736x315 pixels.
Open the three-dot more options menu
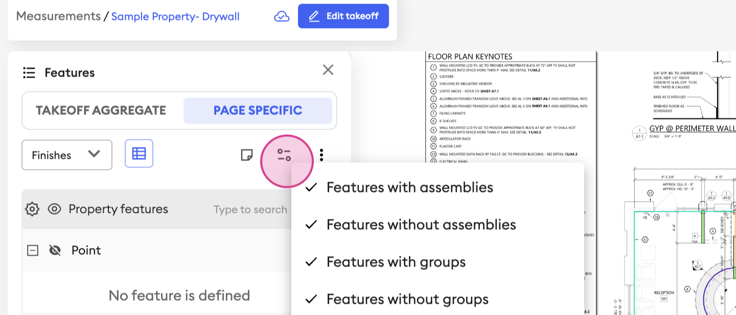(321, 155)
